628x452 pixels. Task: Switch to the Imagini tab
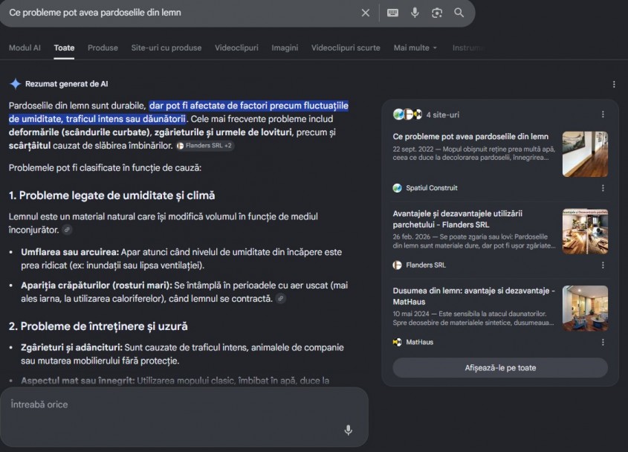tap(285, 48)
